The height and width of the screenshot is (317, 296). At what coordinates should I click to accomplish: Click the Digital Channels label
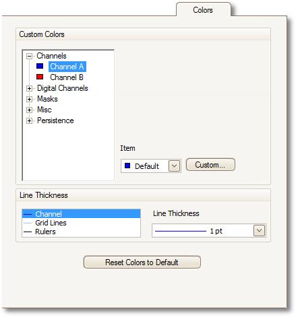[63, 88]
